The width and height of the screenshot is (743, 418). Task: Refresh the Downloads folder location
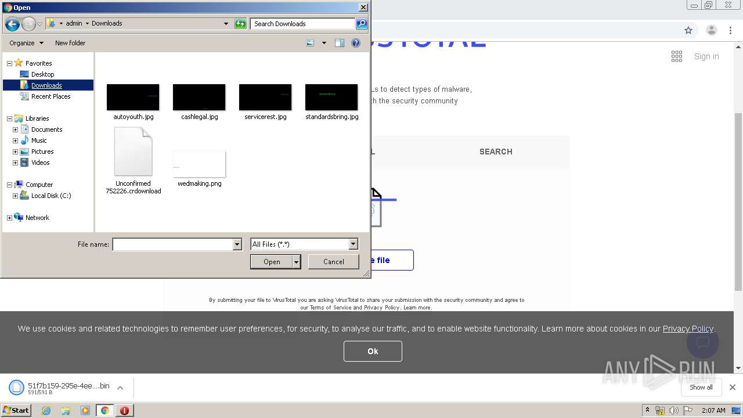[x=240, y=24]
